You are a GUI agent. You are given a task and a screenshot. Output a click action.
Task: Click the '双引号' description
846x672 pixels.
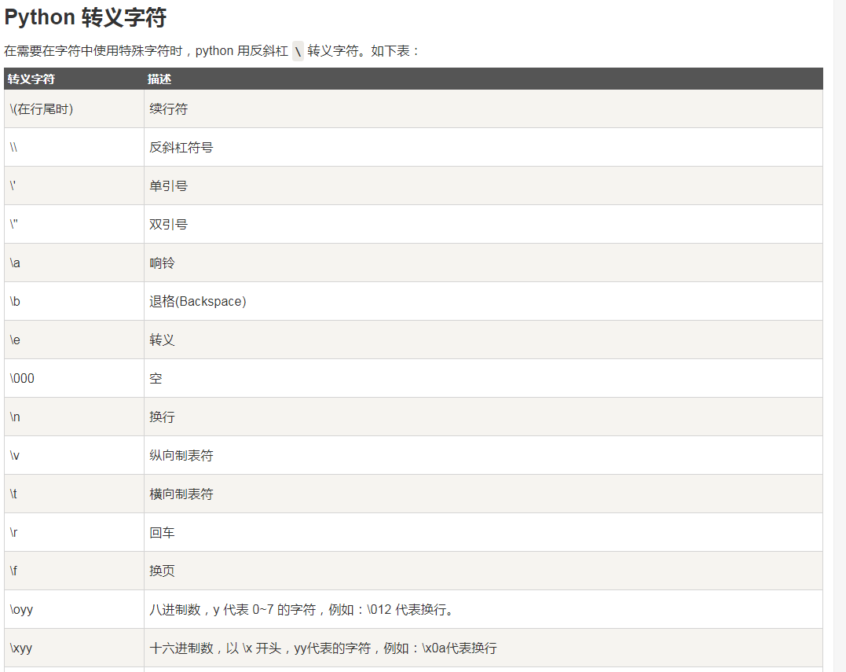click(x=168, y=225)
